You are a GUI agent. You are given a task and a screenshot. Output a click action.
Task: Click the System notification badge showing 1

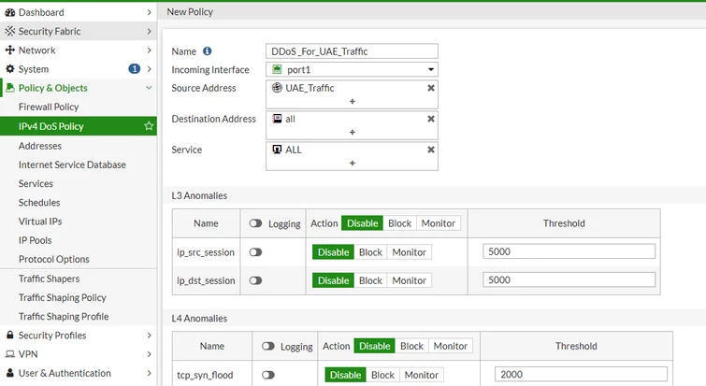point(134,69)
